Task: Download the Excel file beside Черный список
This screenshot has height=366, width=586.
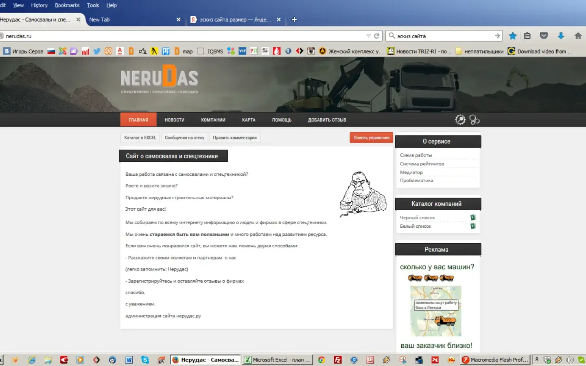Action: pyautogui.click(x=473, y=218)
